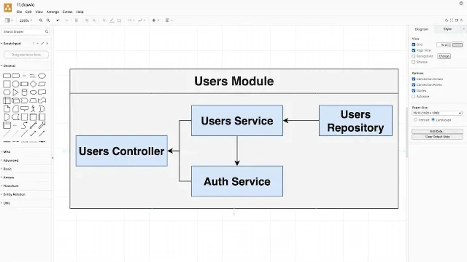Open the Edit menu

pos(28,12)
